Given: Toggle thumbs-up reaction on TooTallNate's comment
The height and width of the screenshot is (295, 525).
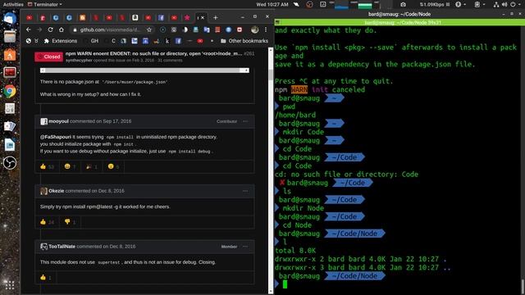Looking at the screenshot, I should click(46, 277).
